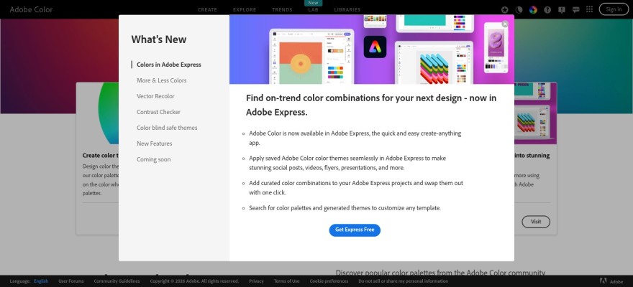633x287 pixels.
Task: Open the Adobe apps grid icon
Action: tap(589, 9)
